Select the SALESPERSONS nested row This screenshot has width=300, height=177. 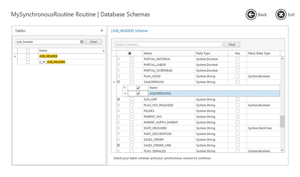click(201, 93)
